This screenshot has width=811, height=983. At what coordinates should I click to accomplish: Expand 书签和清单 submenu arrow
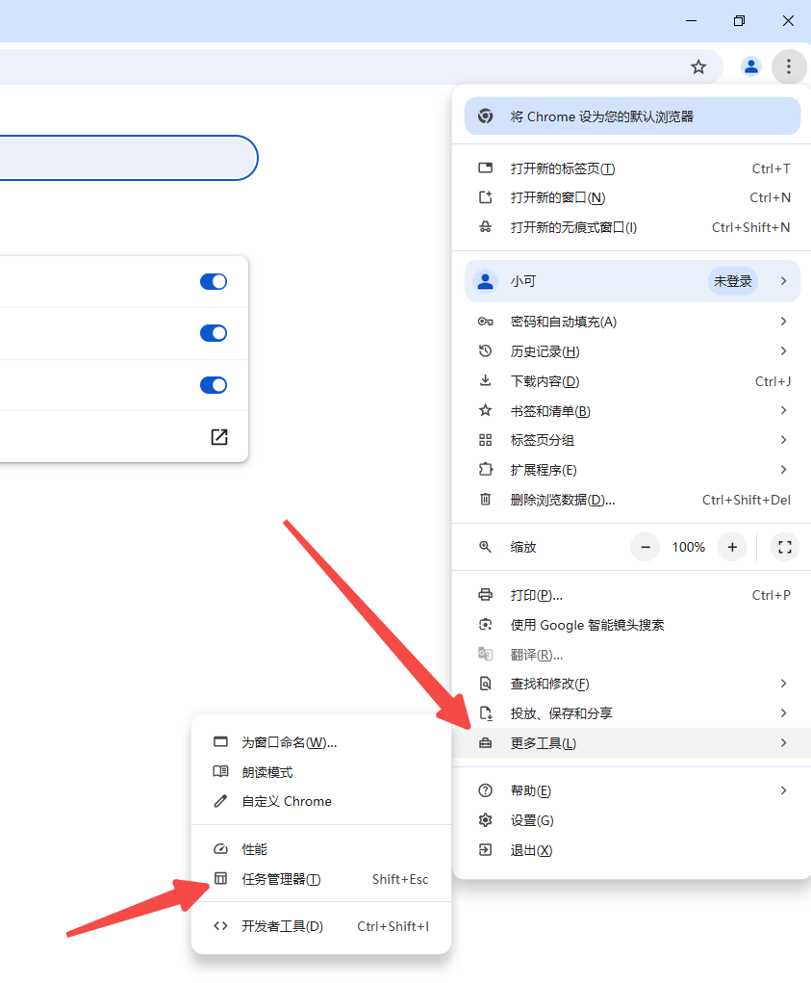[x=783, y=411]
